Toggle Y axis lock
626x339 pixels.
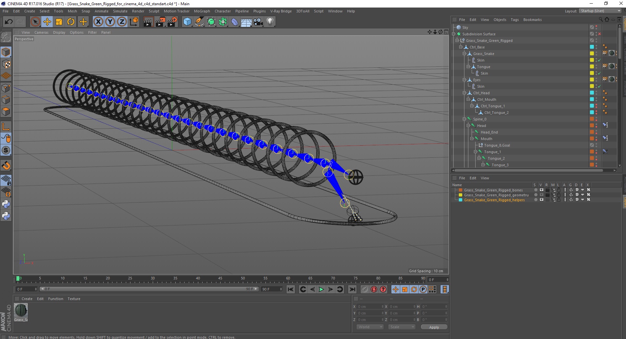(110, 22)
